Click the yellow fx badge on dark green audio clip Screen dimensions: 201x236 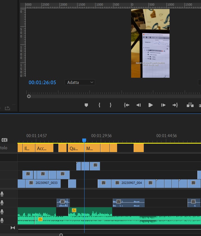click(x=74, y=210)
